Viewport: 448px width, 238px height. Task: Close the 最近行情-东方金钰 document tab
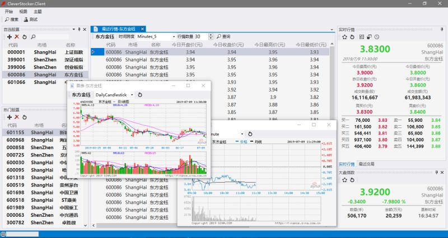click(142, 29)
